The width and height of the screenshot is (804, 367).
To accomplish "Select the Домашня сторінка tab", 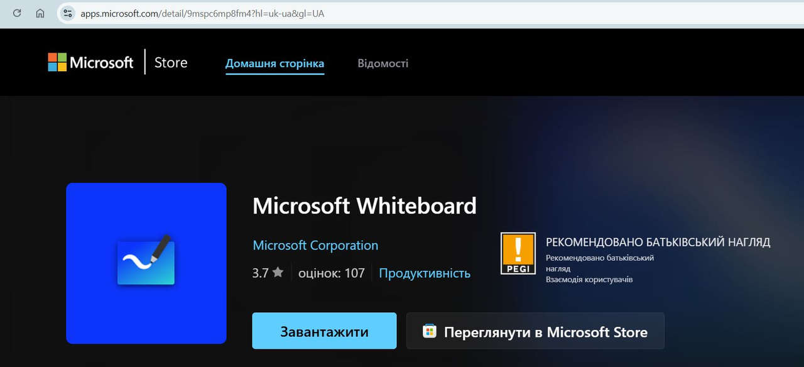I will click(274, 63).
